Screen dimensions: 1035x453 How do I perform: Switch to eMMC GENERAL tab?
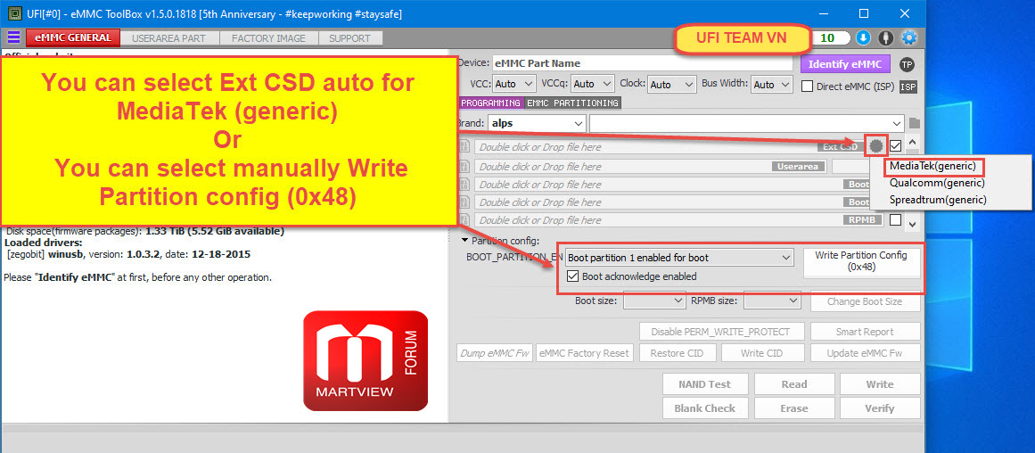point(73,37)
